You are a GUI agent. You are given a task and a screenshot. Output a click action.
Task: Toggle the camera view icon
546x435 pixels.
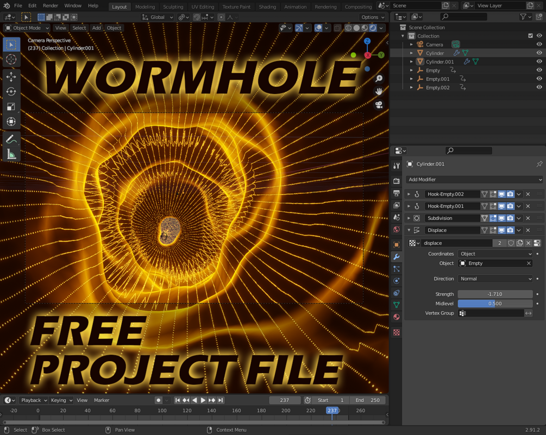[x=379, y=105]
